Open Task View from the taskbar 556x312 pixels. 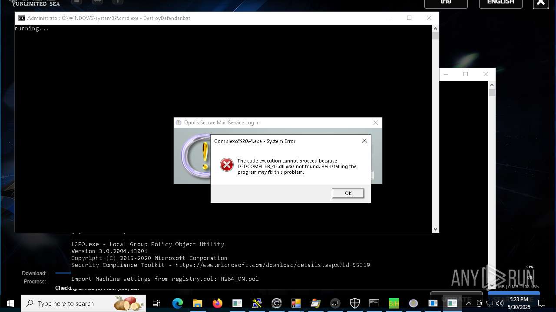coord(156,303)
